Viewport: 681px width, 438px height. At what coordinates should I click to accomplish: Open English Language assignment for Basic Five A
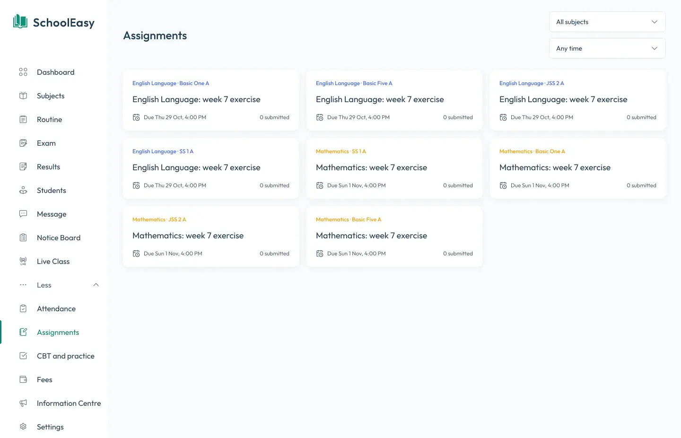pos(394,100)
